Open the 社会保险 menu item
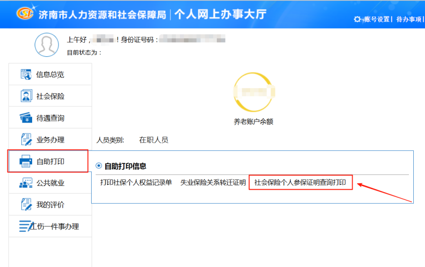Viewport: 425px width, 267px height. coord(50,96)
